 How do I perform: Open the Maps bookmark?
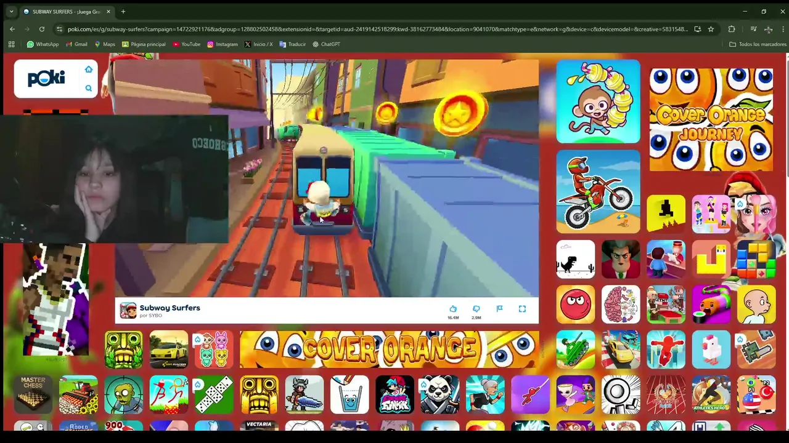coord(105,44)
